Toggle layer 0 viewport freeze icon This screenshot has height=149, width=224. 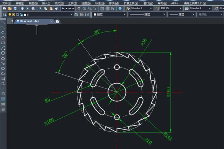coord(17,15)
